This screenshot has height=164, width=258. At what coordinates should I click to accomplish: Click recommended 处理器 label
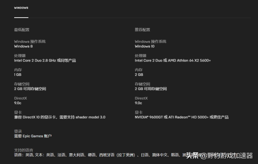pyautogui.click(x=141, y=56)
